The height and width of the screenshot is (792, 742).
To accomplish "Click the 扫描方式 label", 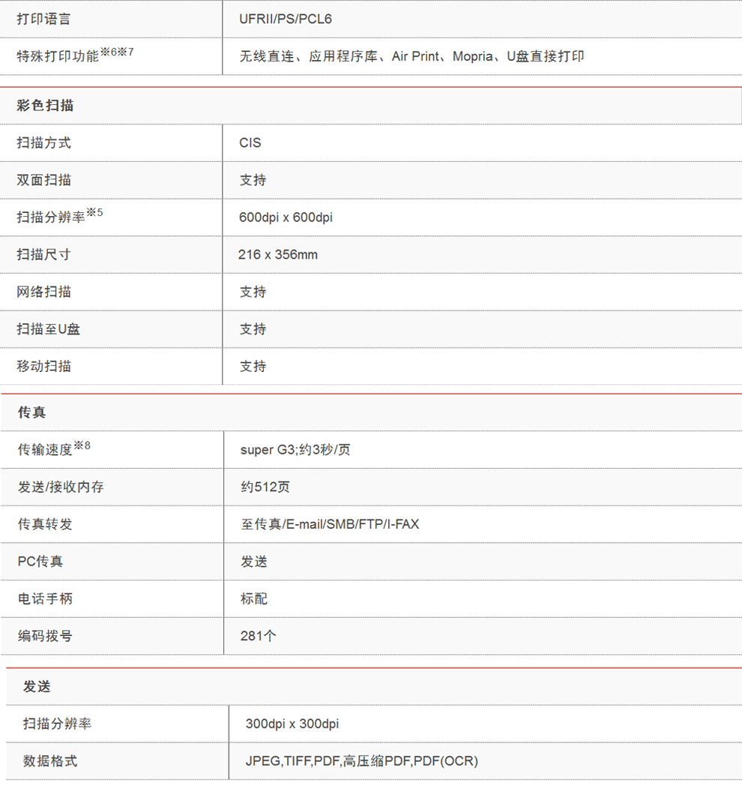I will [43, 143].
